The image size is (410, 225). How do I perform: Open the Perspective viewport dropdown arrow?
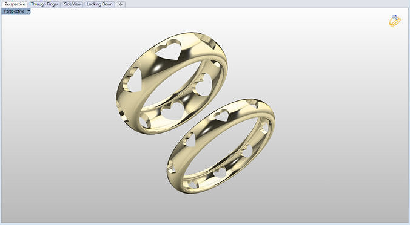(29, 11)
